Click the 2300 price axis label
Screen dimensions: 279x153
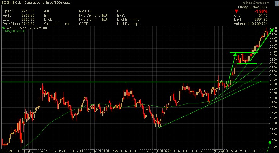(274, 63)
